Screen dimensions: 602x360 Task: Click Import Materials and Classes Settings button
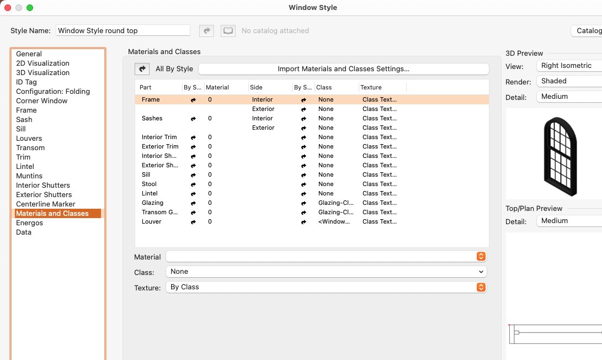(x=343, y=69)
